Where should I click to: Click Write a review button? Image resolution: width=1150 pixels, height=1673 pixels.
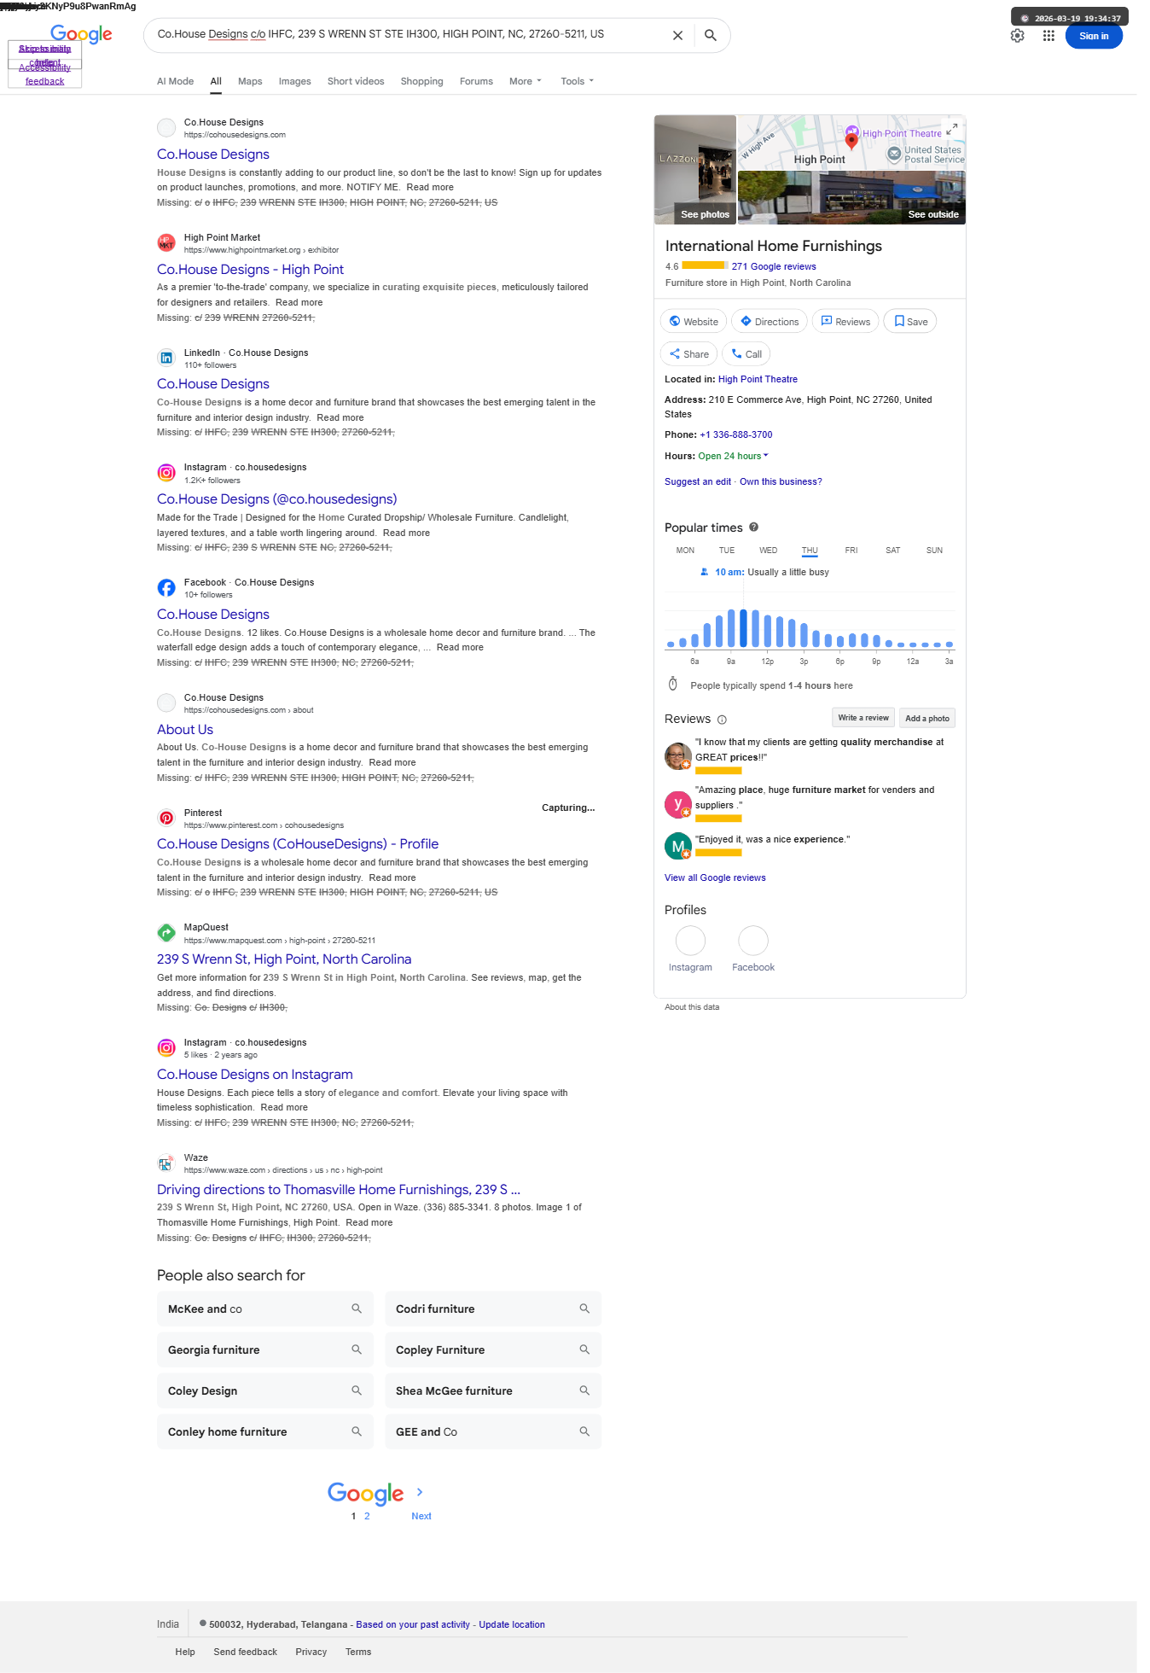coord(863,718)
